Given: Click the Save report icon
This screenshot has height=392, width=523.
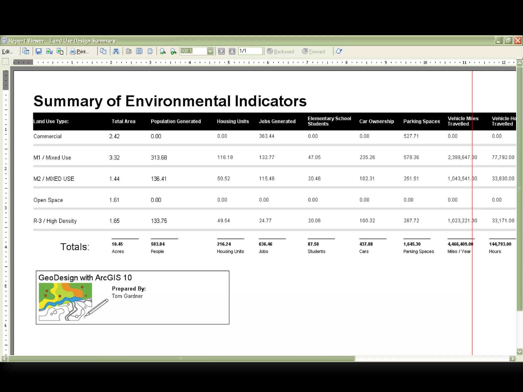Looking at the screenshot, I should pos(39,52).
